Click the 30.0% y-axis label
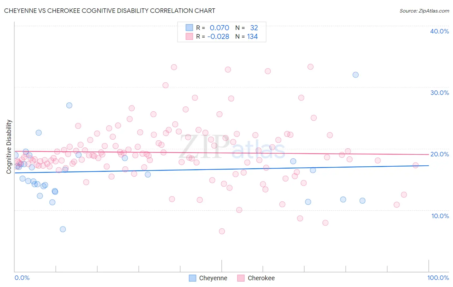 [439, 93]
